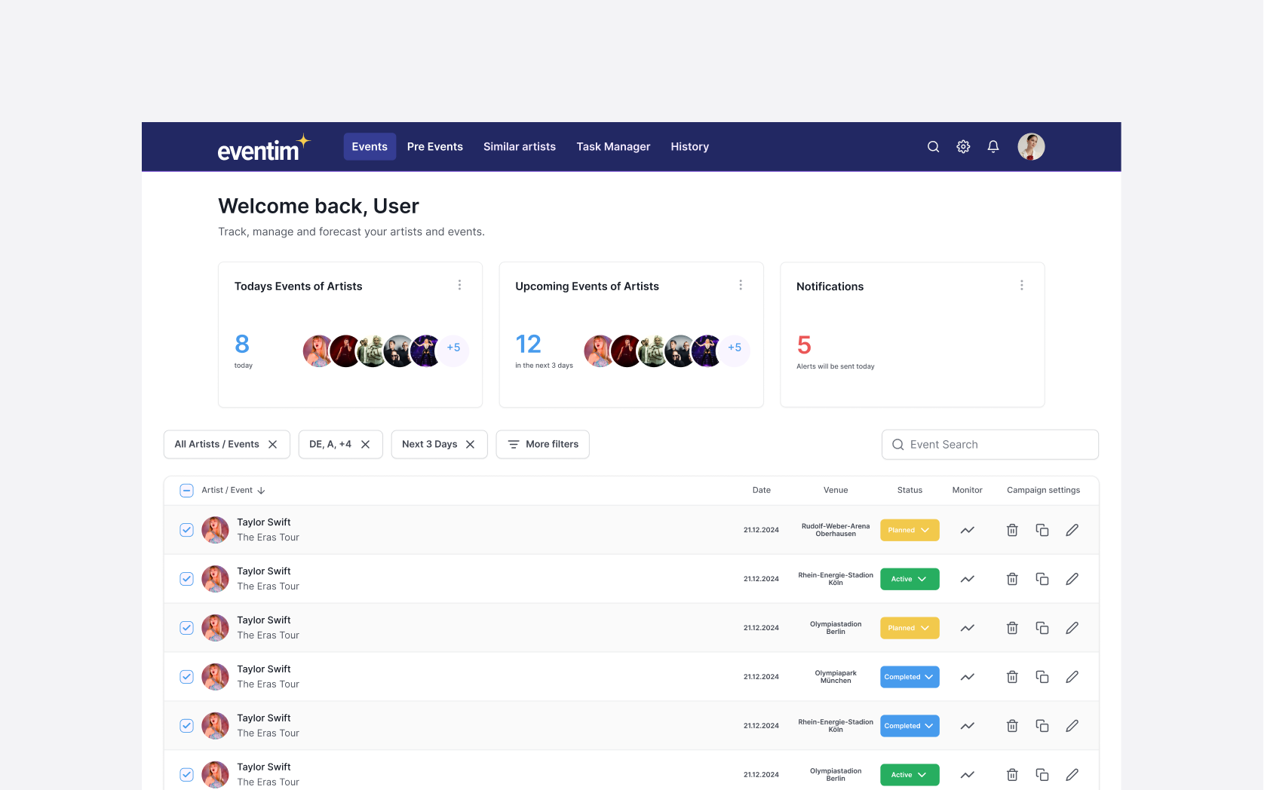Switch to the Pre Events tab
The image size is (1264, 790).
click(x=434, y=147)
